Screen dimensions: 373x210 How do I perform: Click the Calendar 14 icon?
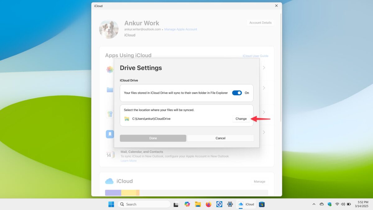(x=110, y=154)
